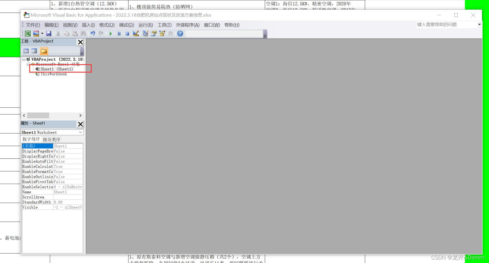The image size is (489, 263).
Task: Select the (名称) property row
Action: (52, 146)
